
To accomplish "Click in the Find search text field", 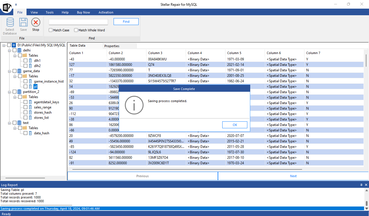I will pyautogui.click(x=78, y=22).
